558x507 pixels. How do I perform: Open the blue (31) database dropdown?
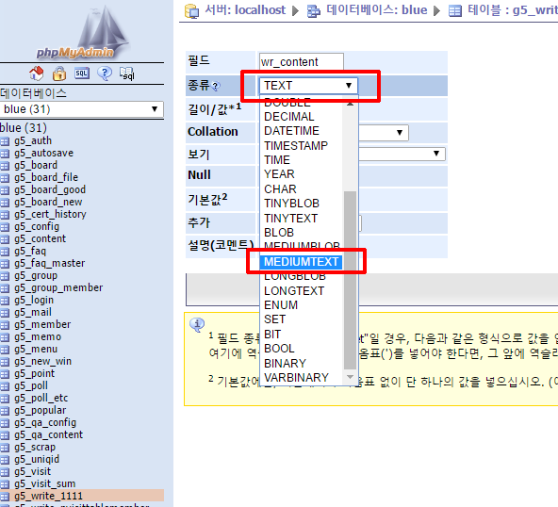82,109
